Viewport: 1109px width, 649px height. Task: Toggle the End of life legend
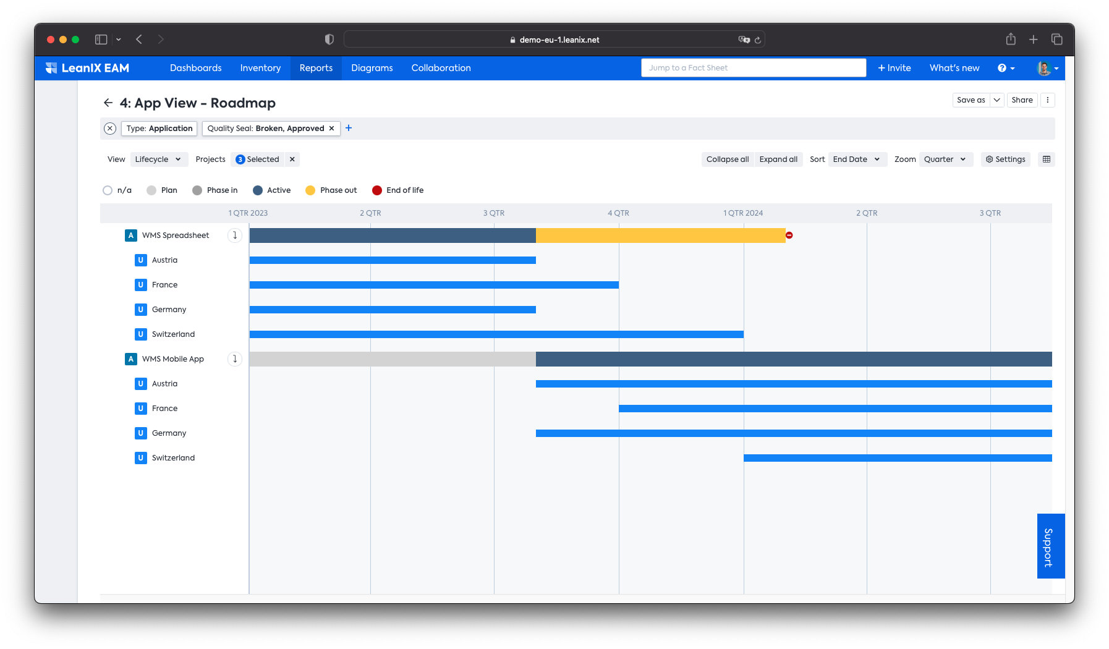click(x=398, y=190)
